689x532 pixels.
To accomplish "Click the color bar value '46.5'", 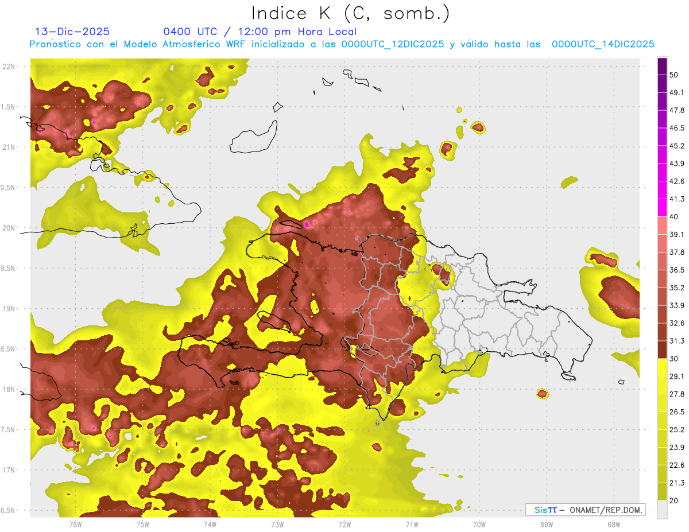I will coord(677,128).
